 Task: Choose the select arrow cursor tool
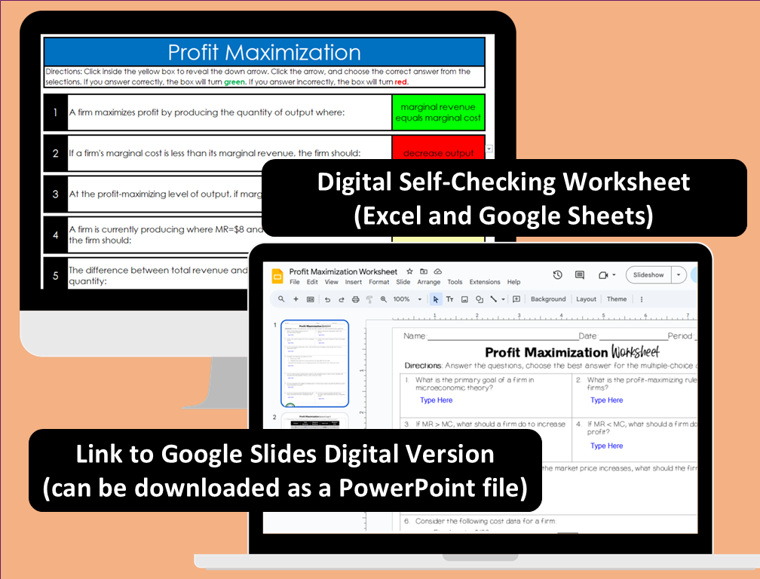pos(436,299)
